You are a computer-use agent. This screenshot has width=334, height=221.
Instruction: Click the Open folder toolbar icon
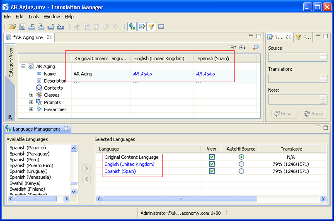pos(12,27)
